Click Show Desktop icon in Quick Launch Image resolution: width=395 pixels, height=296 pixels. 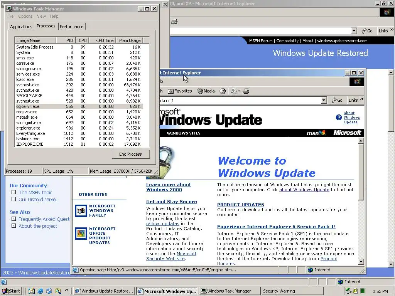(32, 291)
